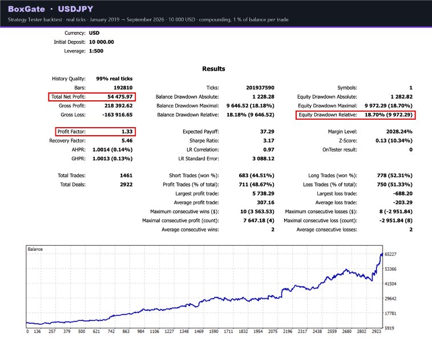Click Profit Trades value 711 (48.67%)
Viewport: 432px width, 342px height.
pos(256,185)
